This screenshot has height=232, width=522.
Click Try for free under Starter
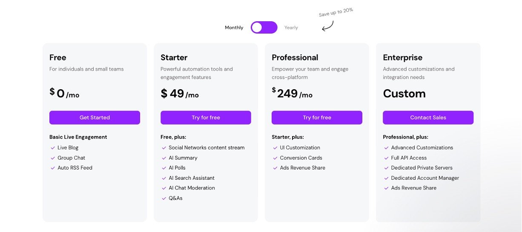tap(206, 118)
